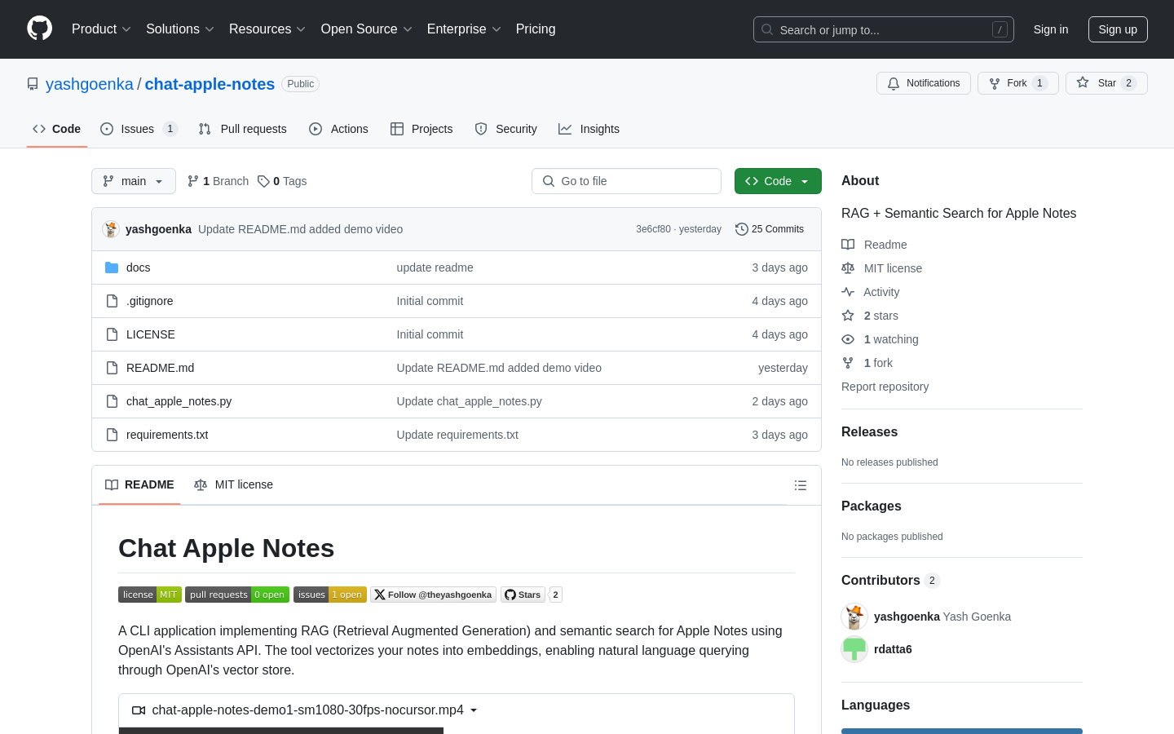Click the commit history clock icon
Image resolution: width=1174 pixels, height=734 pixels.
[x=741, y=229]
